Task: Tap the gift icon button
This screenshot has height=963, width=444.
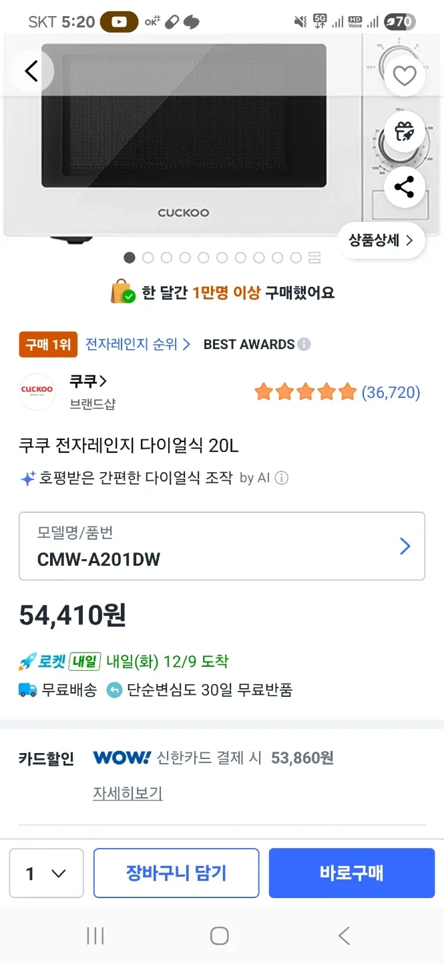Action: [404, 131]
